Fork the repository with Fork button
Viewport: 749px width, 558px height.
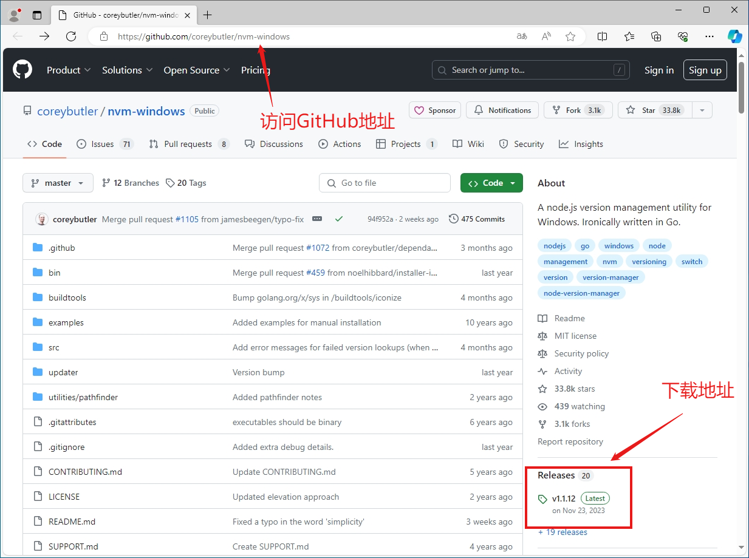pos(578,110)
